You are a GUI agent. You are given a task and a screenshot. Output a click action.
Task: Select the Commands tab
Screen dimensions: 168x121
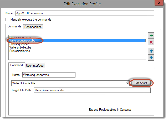click(14, 26)
